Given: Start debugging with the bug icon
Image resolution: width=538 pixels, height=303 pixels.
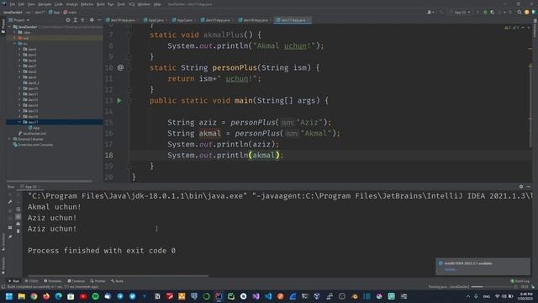Looking at the screenshot, I should click(x=485, y=12).
